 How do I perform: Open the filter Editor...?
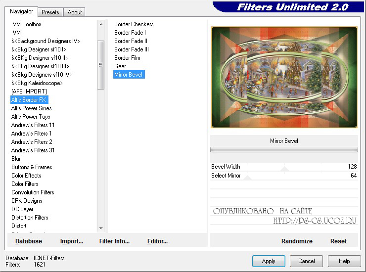point(157,241)
